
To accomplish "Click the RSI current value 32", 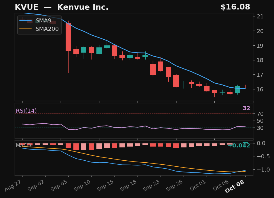I will point(246,108).
